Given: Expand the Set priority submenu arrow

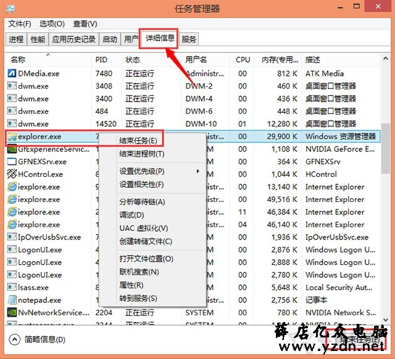Looking at the screenshot, I should coord(198,171).
